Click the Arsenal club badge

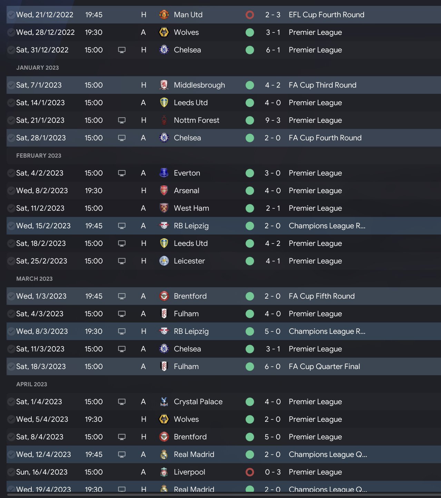pyautogui.click(x=164, y=191)
